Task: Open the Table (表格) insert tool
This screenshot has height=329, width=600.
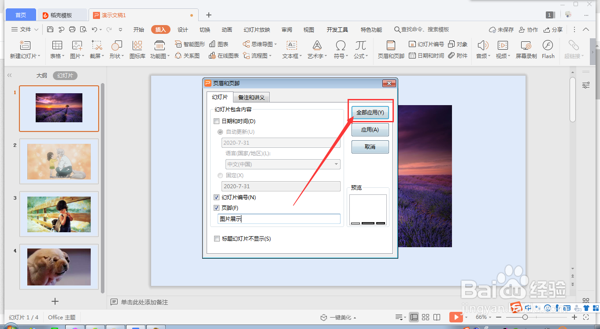Action: pos(57,45)
